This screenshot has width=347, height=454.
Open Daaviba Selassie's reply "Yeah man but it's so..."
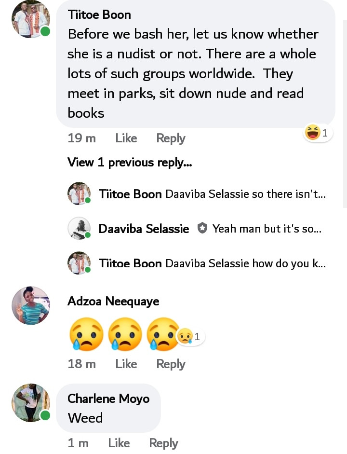210,229
